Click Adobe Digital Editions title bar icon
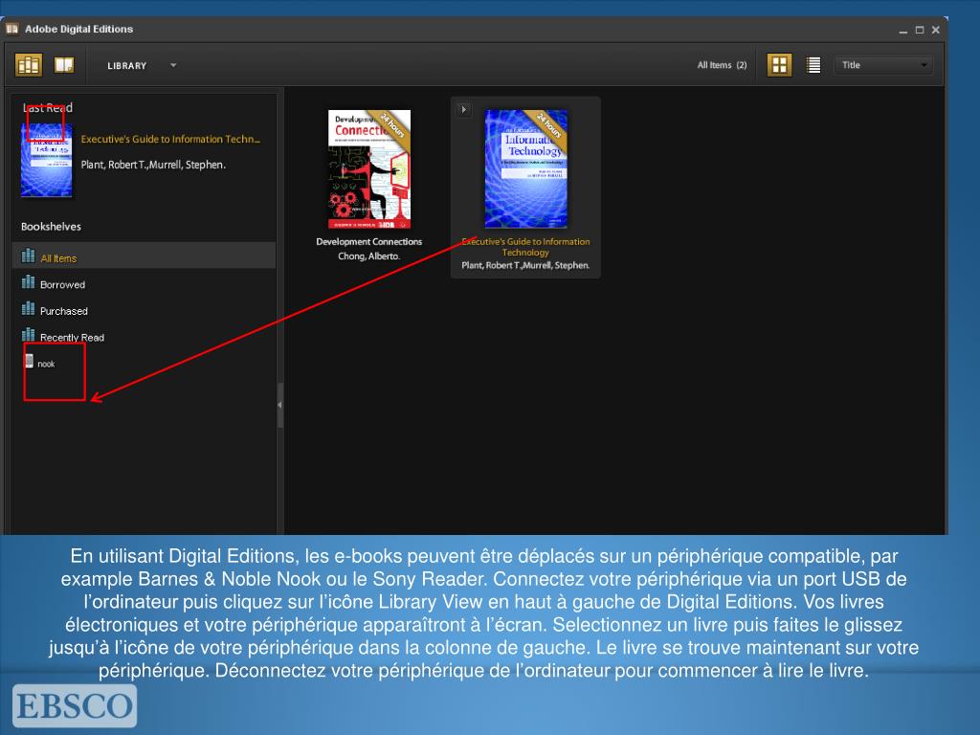 click(x=11, y=29)
